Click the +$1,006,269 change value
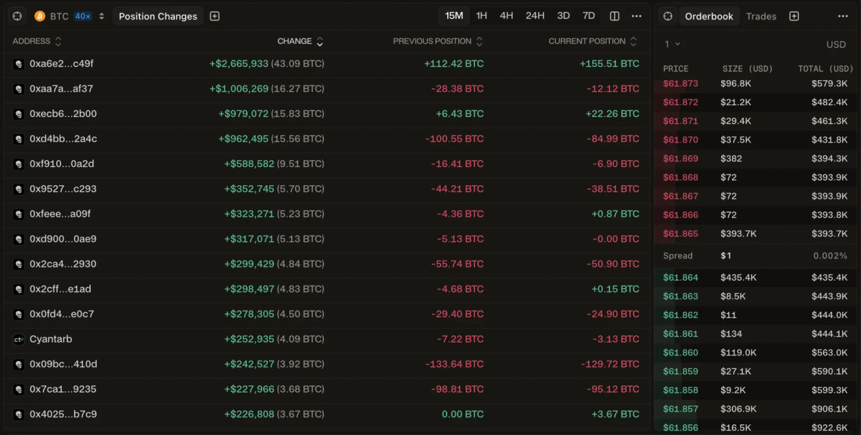 (x=239, y=89)
